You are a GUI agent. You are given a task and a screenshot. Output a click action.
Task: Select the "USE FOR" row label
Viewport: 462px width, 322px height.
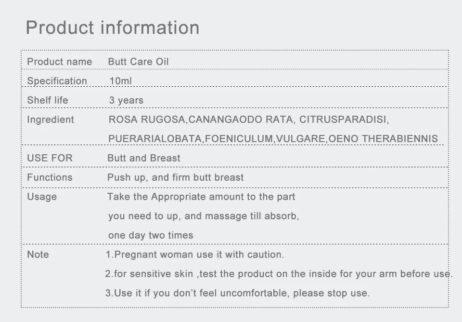[50, 158]
